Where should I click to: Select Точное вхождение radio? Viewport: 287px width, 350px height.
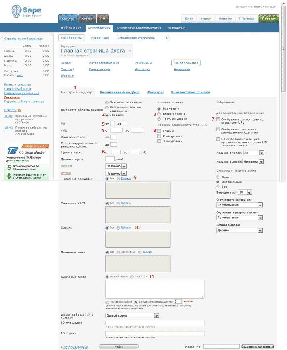107,302
